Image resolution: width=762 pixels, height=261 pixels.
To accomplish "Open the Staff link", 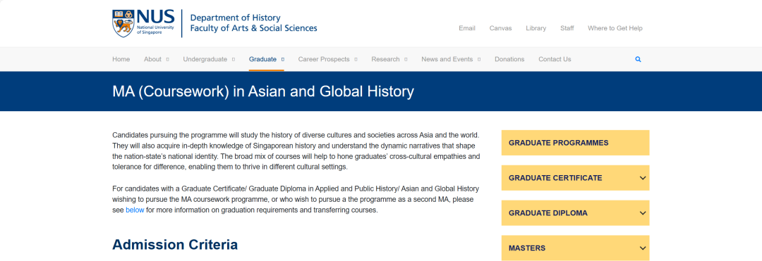I will (x=567, y=28).
